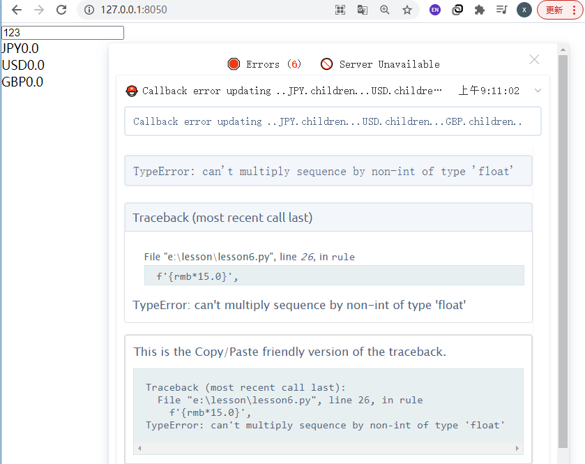Click the traceback horizontal scroll right arrow
The width and height of the screenshot is (585, 464).
click(517, 449)
